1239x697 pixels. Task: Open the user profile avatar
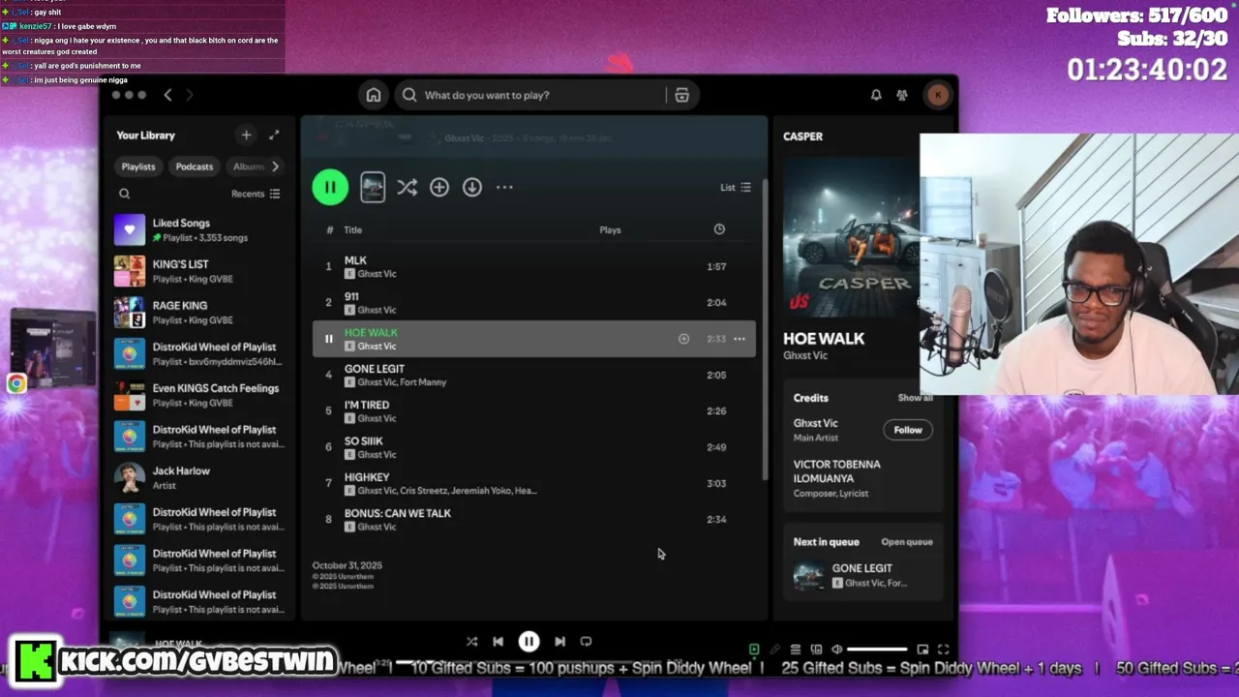pyautogui.click(x=937, y=95)
